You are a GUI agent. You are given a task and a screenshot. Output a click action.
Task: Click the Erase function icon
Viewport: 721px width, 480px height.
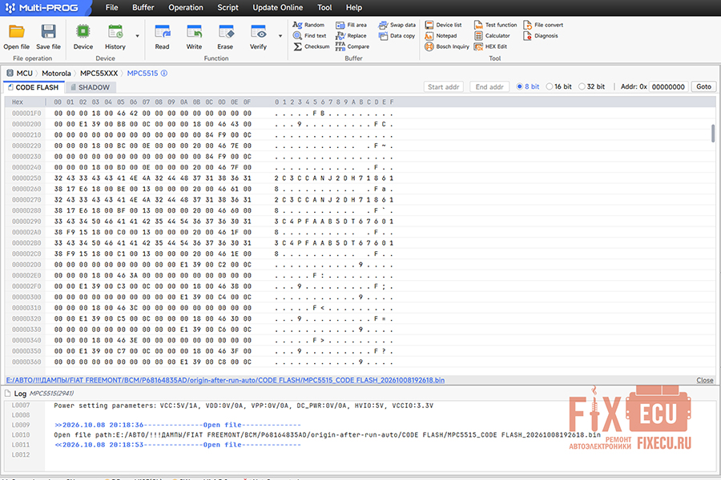click(225, 32)
